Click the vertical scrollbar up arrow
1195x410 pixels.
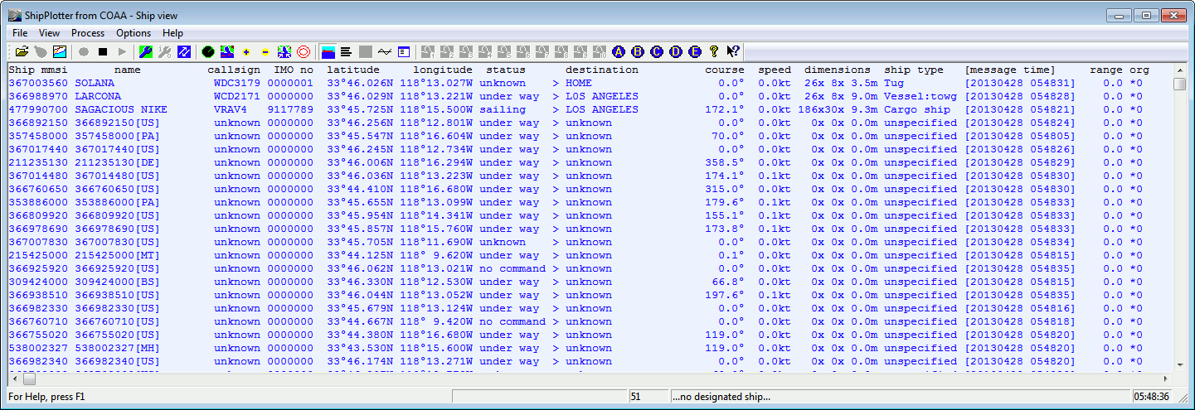pos(1179,70)
